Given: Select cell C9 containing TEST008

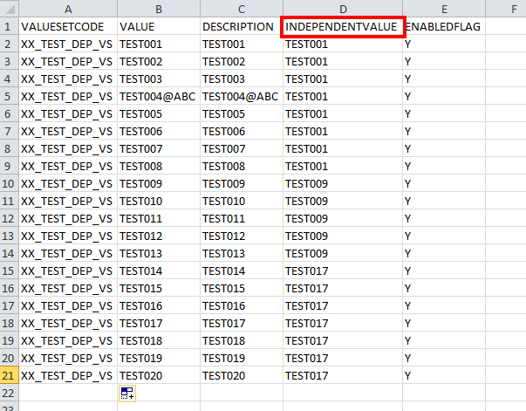Looking at the screenshot, I should point(242,166).
